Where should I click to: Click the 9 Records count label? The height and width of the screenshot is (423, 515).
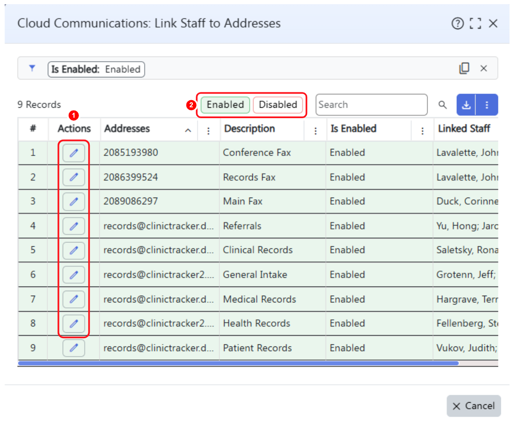pos(39,104)
